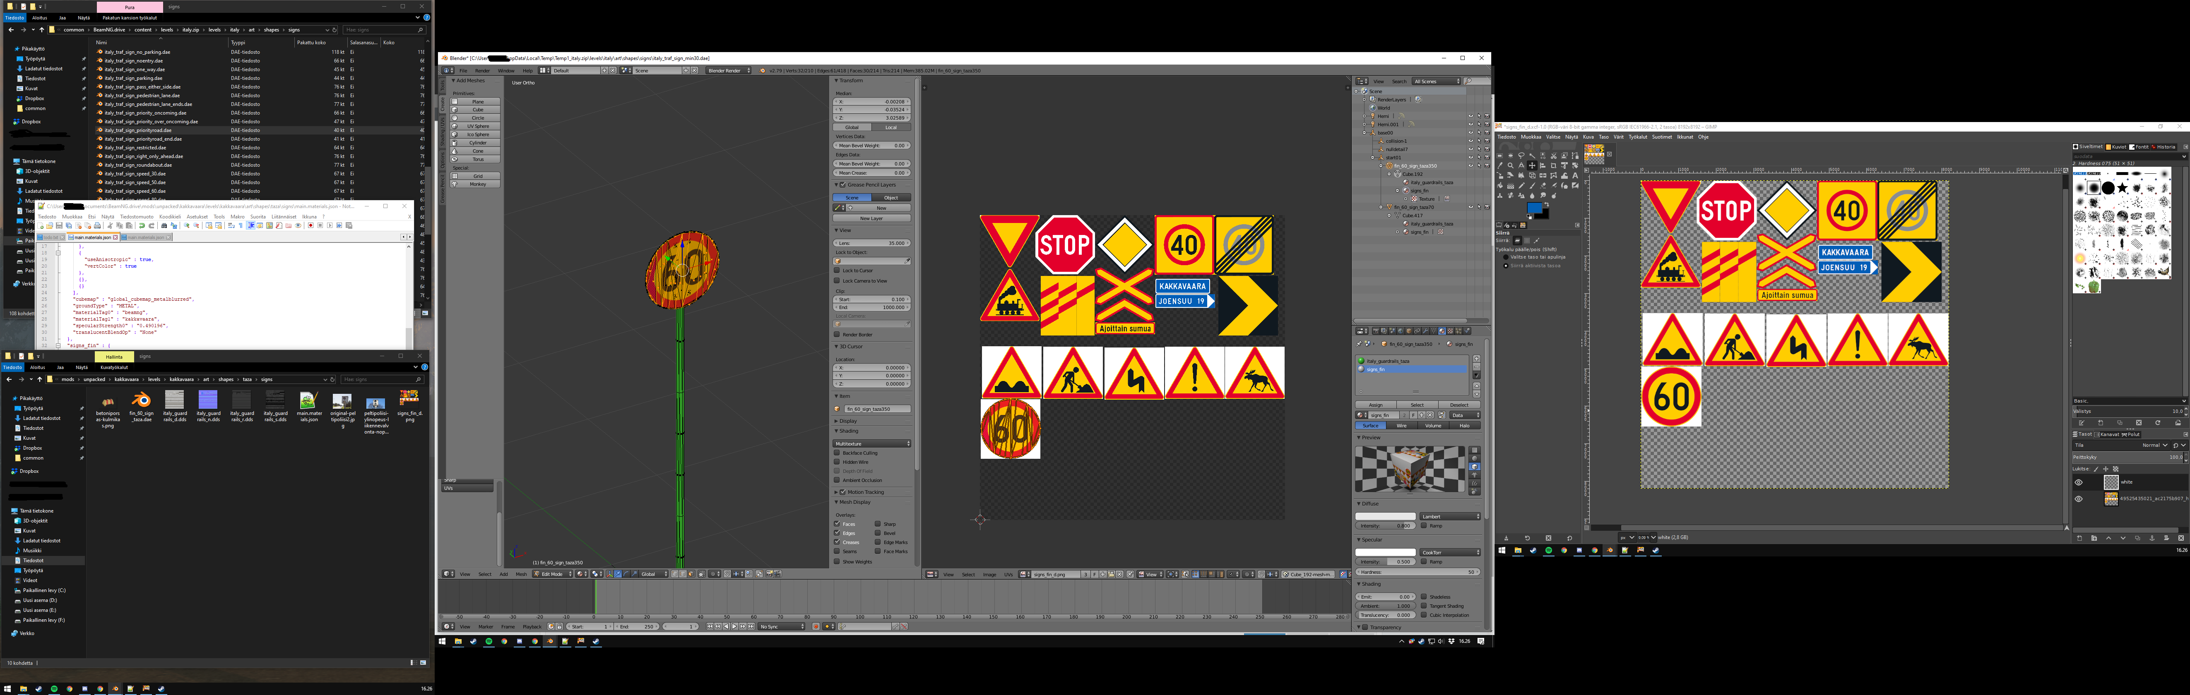
Task: Select the Move tool in GIMP toolbox
Action: point(1532,165)
